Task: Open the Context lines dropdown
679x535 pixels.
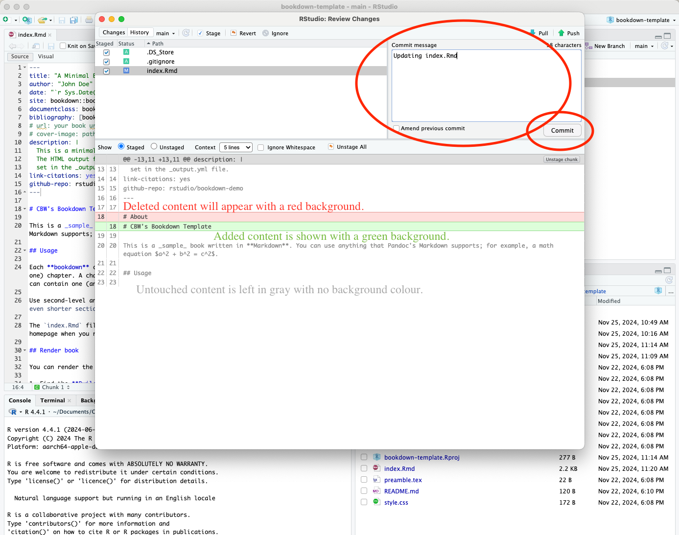Action: (x=235, y=147)
